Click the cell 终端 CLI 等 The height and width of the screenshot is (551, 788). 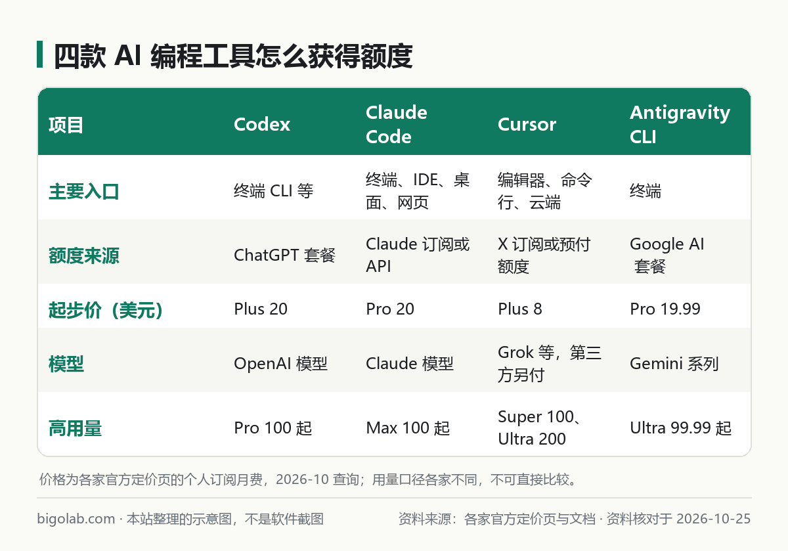pos(274,191)
